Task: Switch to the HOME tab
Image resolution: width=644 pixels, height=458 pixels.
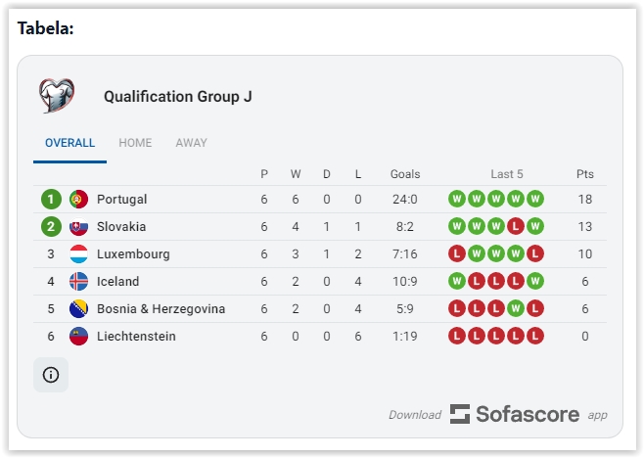Action: click(x=135, y=143)
